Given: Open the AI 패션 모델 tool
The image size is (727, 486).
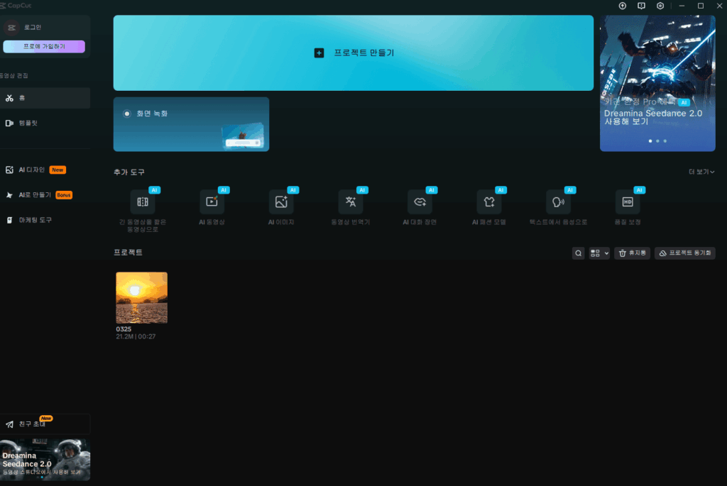Looking at the screenshot, I should tap(488, 202).
